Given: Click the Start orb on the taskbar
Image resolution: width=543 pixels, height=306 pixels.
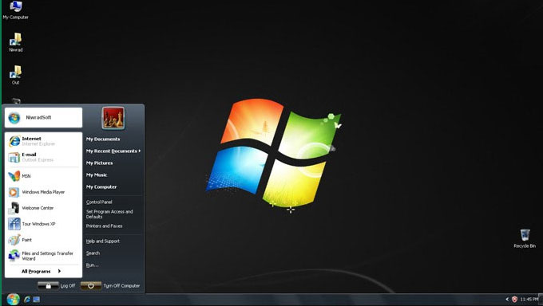Looking at the screenshot, I should (x=13, y=299).
